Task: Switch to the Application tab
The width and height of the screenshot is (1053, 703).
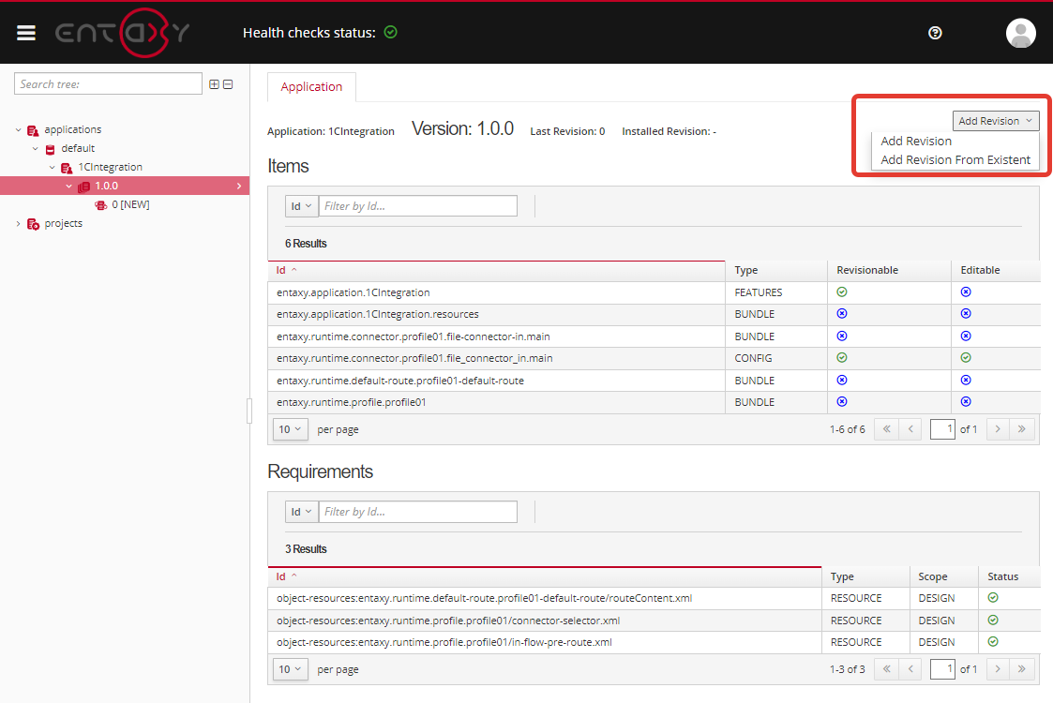Action: [x=311, y=87]
